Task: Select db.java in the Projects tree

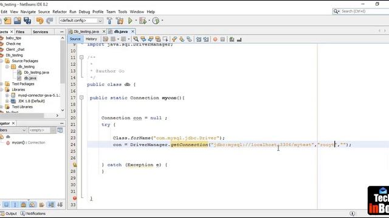Action: pyautogui.click(x=30, y=78)
